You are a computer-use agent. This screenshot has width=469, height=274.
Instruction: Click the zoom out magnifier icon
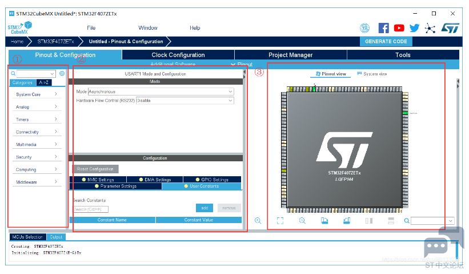coord(302,220)
